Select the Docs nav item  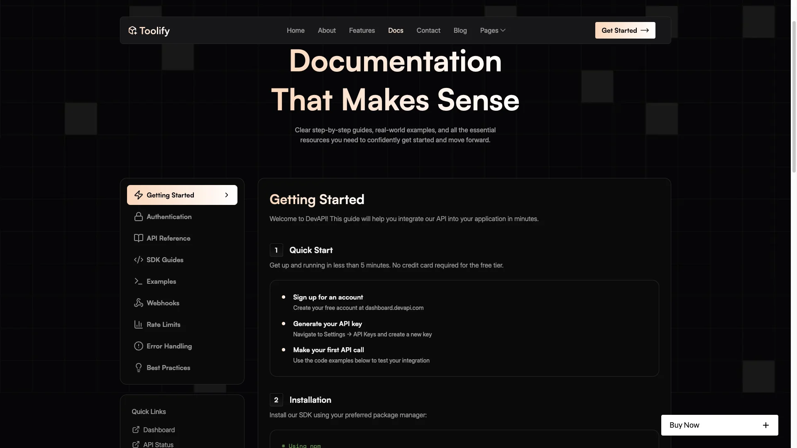coord(396,30)
